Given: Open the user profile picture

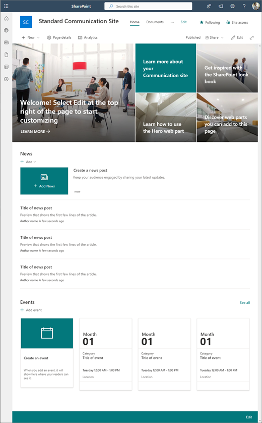Looking at the screenshot, I should click(x=255, y=6).
